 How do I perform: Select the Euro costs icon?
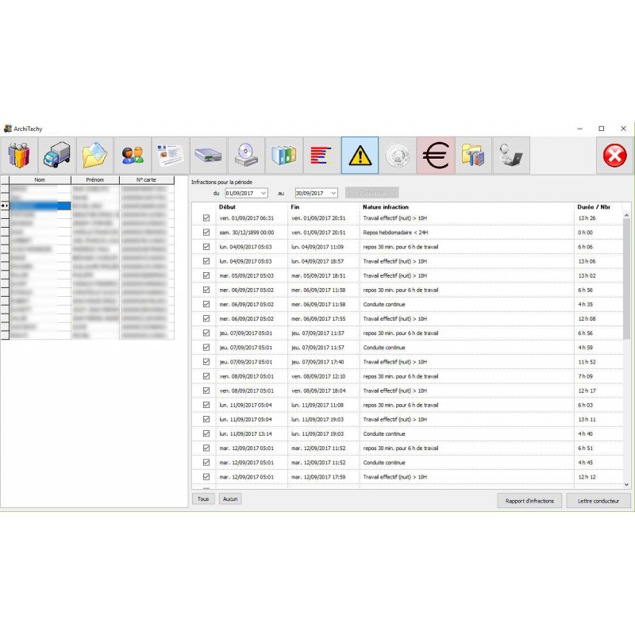436,155
